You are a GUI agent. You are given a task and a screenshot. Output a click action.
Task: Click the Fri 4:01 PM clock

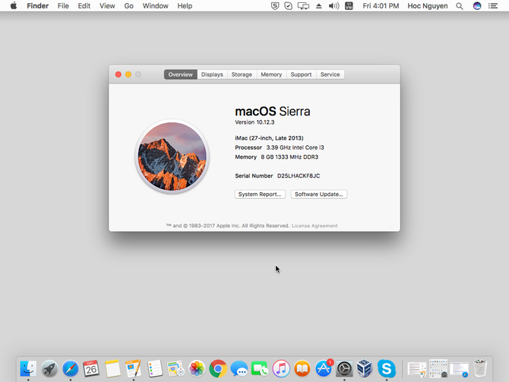[x=381, y=6]
